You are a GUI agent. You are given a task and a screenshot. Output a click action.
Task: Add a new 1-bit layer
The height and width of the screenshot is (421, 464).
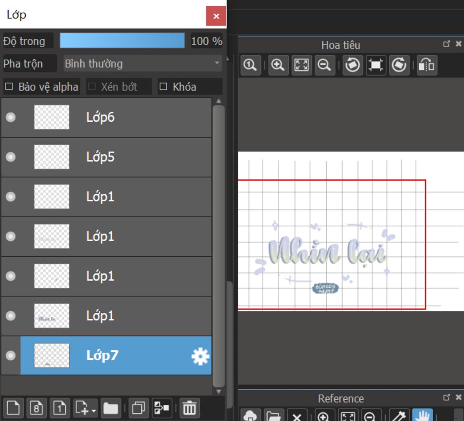pos(60,408)
